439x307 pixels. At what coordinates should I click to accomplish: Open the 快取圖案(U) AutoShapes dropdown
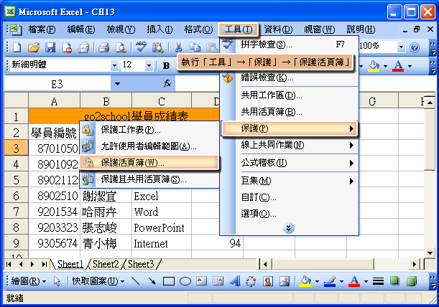[x=98, y=281]
